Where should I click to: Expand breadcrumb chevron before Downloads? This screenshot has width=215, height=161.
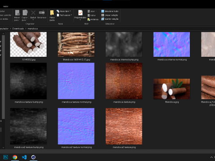click(10, 29)
